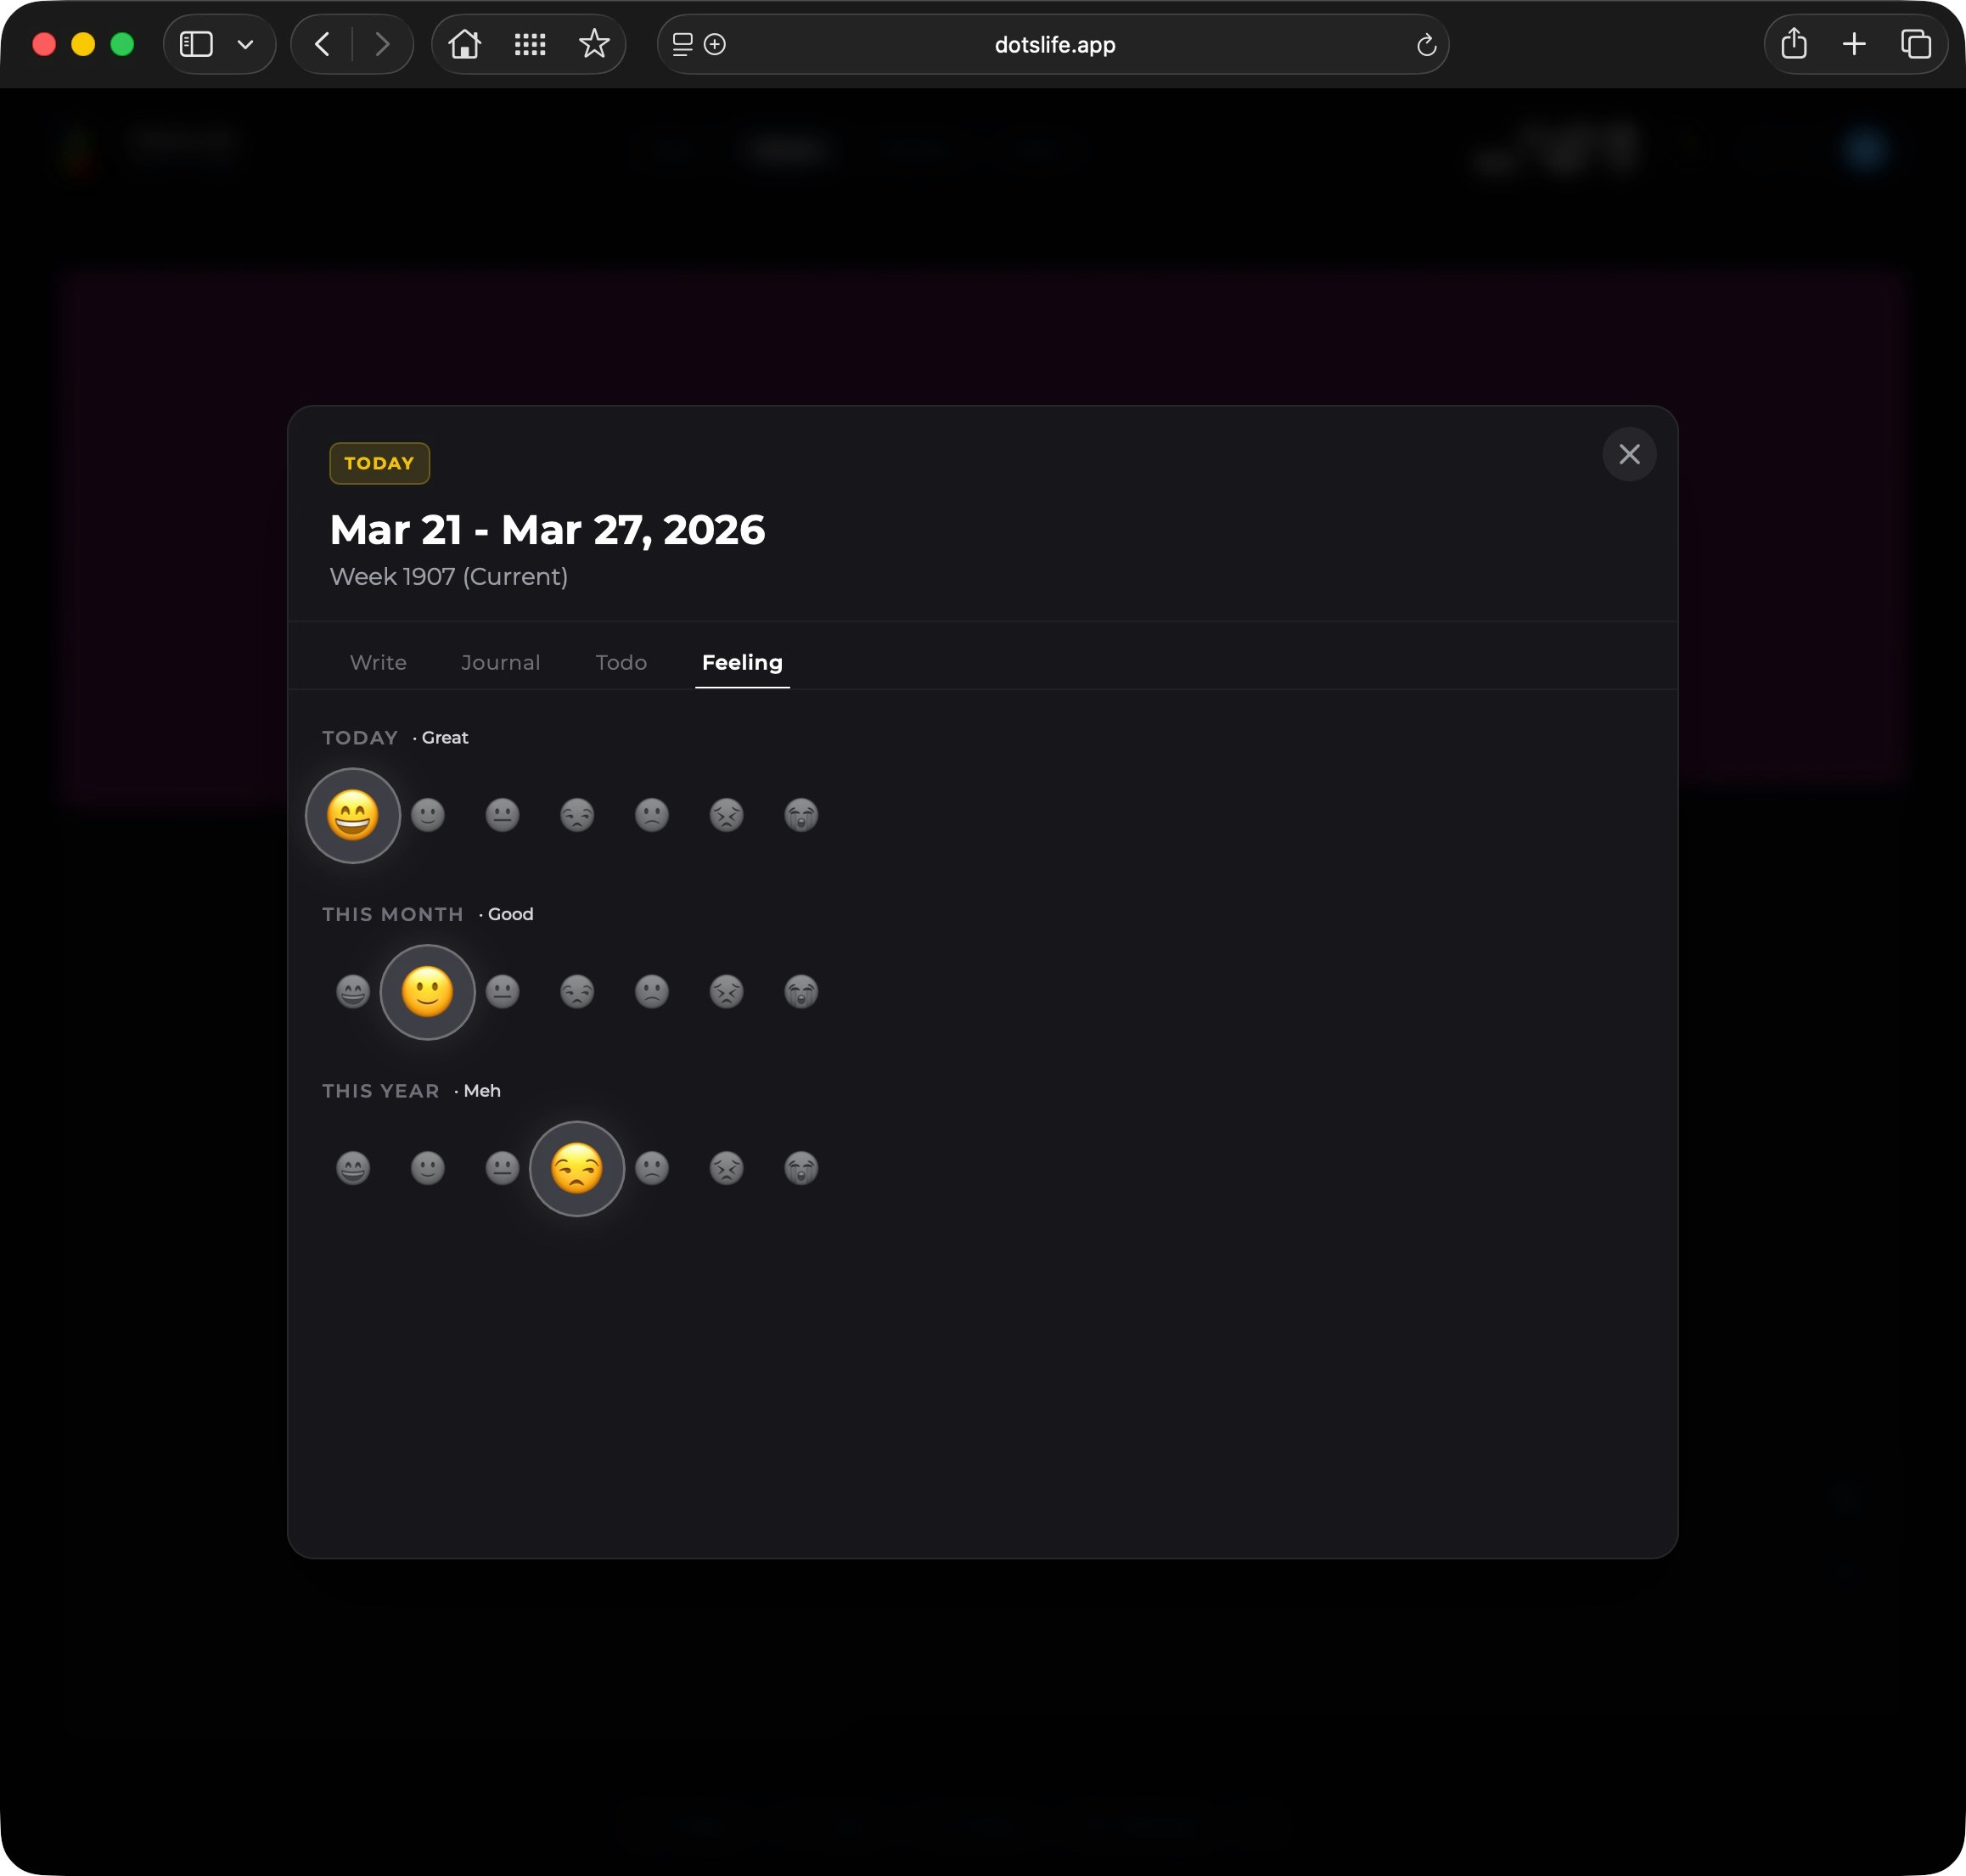Click the Share button in Safari
This screenshot has height=1876, width=1966.
[x=1794, y=44]
